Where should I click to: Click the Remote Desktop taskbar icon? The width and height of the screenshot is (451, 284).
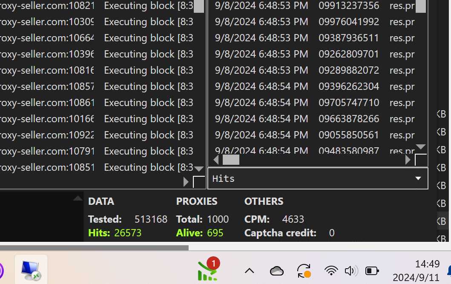31,270
